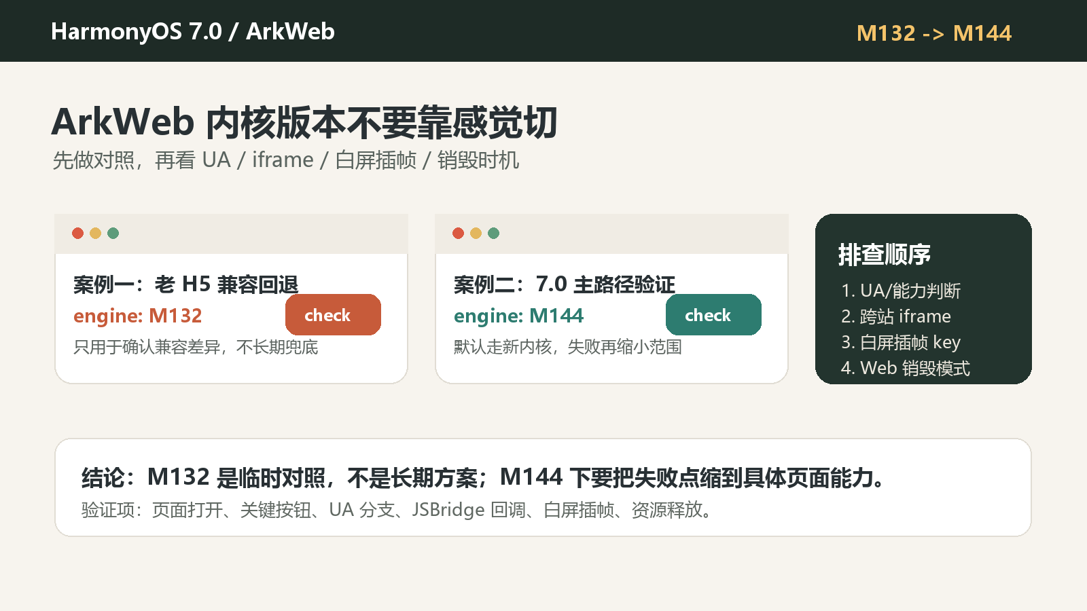This screenshot has height=611, width=1087.
Task: Click the engine: M132 label
Action: [x=138, y=316]
